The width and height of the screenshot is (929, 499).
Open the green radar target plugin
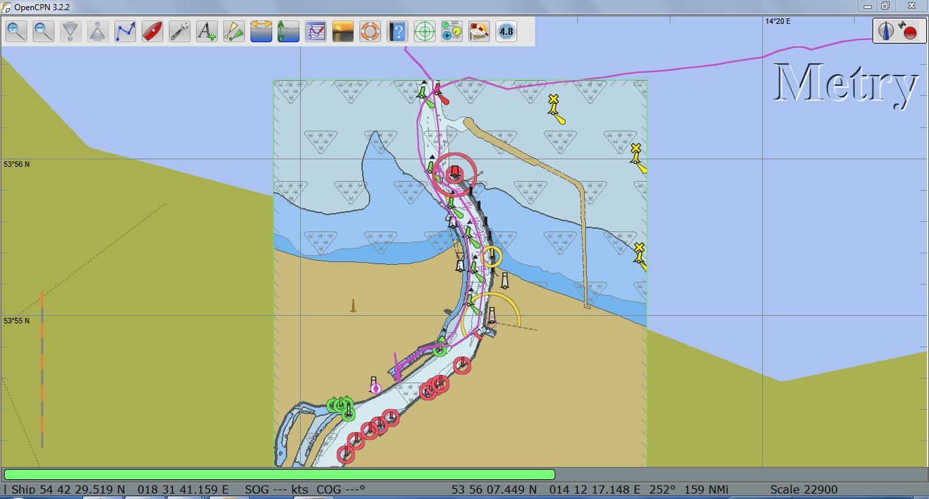pos(425,31)
